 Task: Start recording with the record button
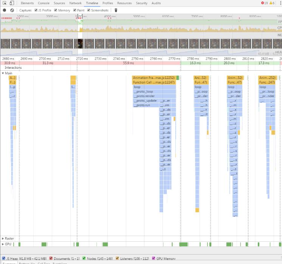pos(5,10)
